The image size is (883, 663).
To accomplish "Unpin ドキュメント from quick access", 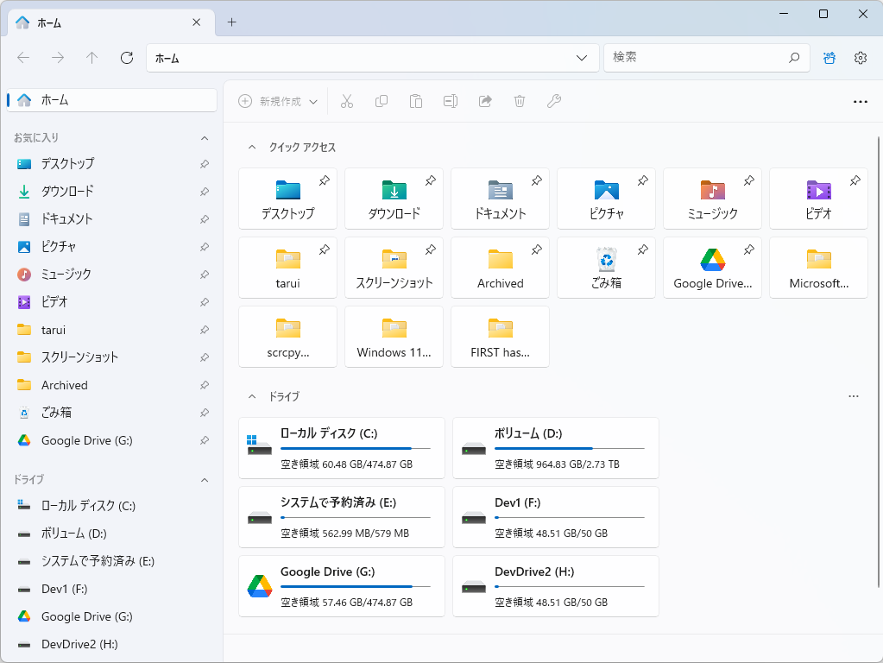I will coord(536,180).
